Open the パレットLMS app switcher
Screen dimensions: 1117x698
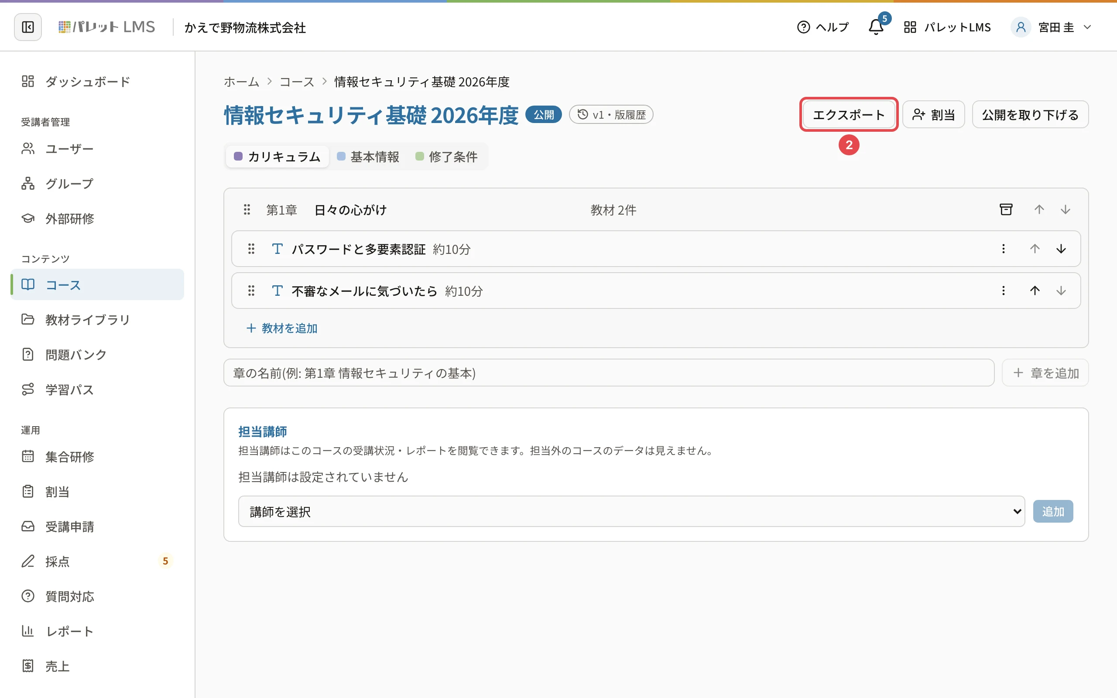click(947, 27)
